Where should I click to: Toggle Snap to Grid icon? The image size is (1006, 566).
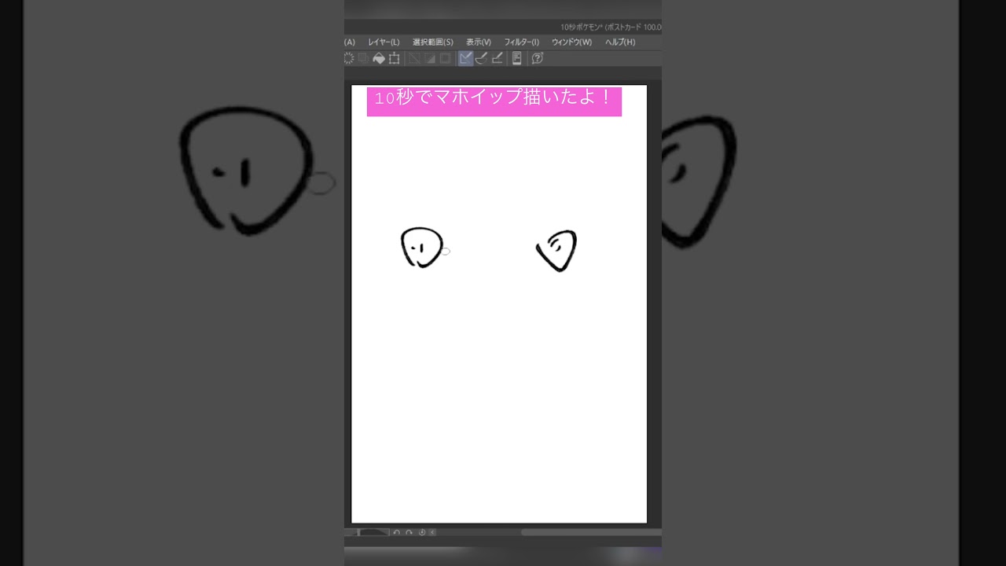497,58
